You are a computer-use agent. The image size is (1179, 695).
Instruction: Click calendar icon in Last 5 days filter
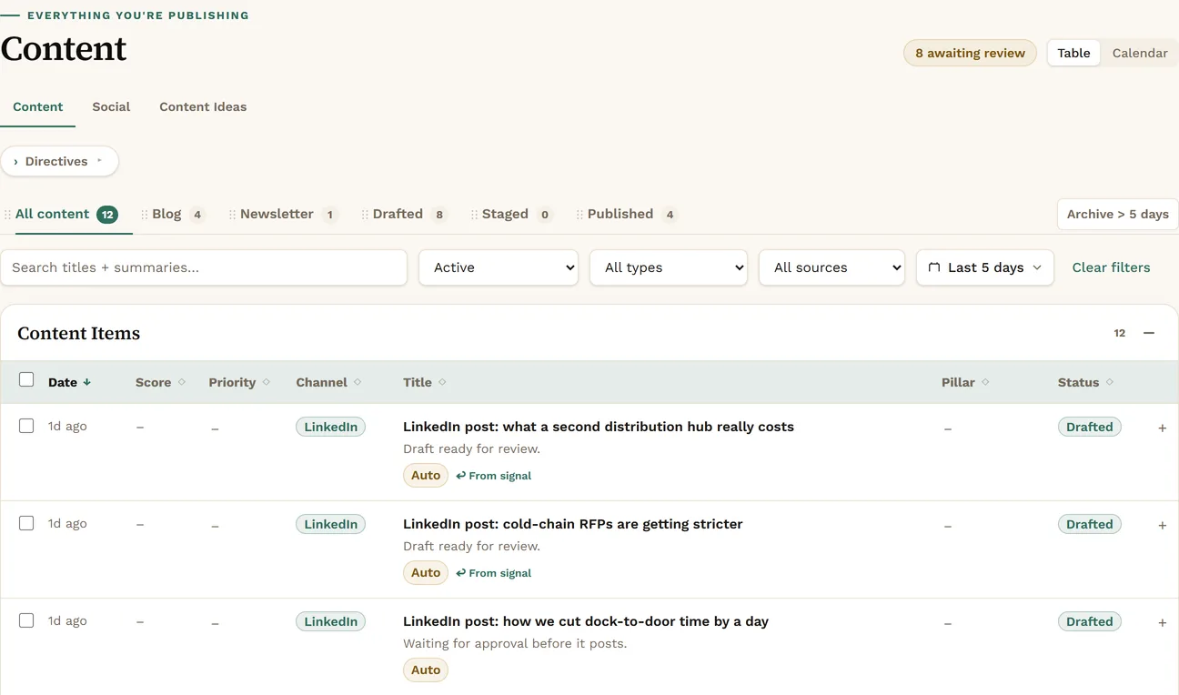[933, 267]
